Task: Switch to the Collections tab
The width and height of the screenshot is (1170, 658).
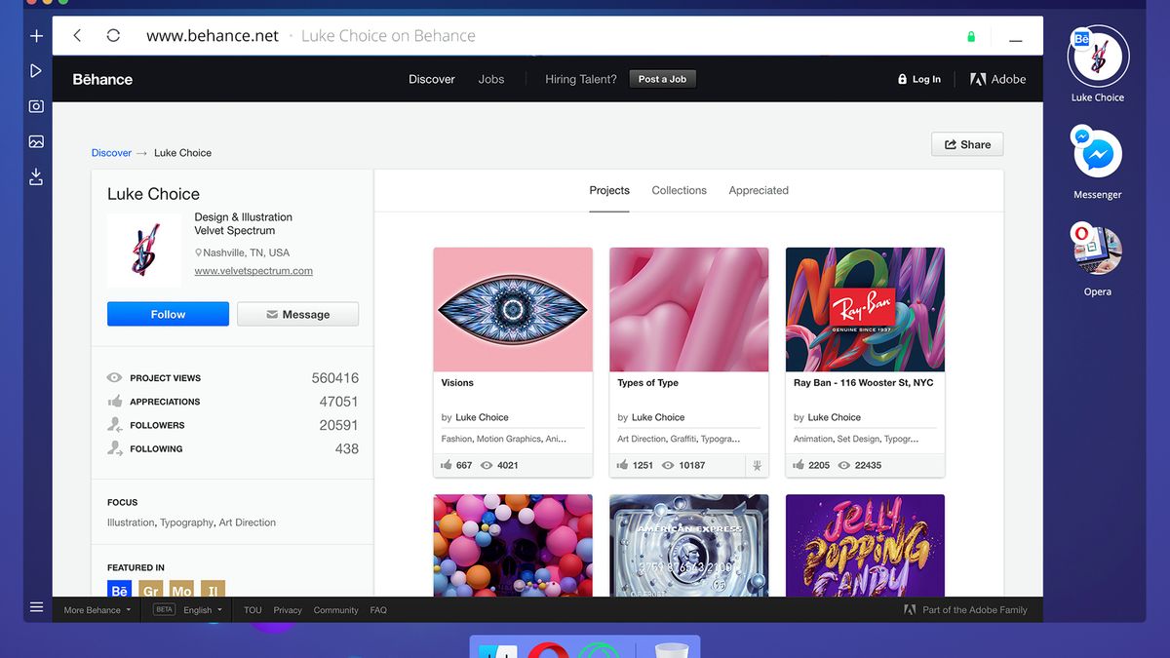Action: tap(680, 190)
